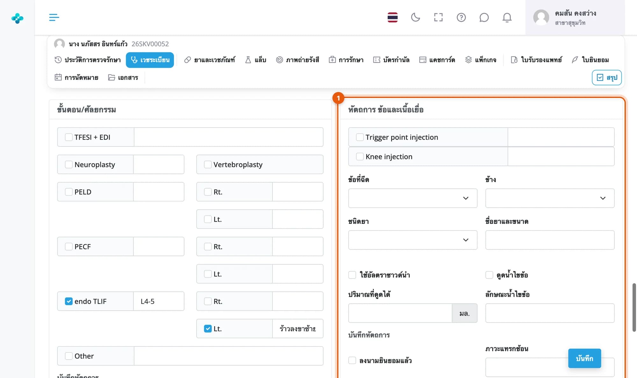
Task: Check the ลงนามยินยอมแล้ว checkbox
Action: click(x=352, y=360)
